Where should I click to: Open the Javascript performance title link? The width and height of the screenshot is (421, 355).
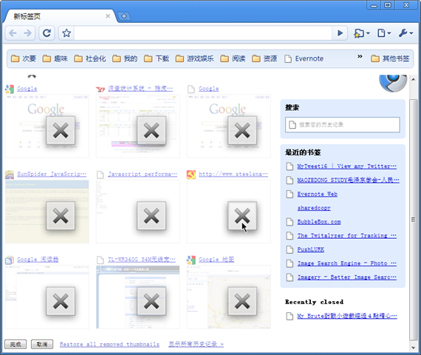pyautogui.click(x=143, y=174)
